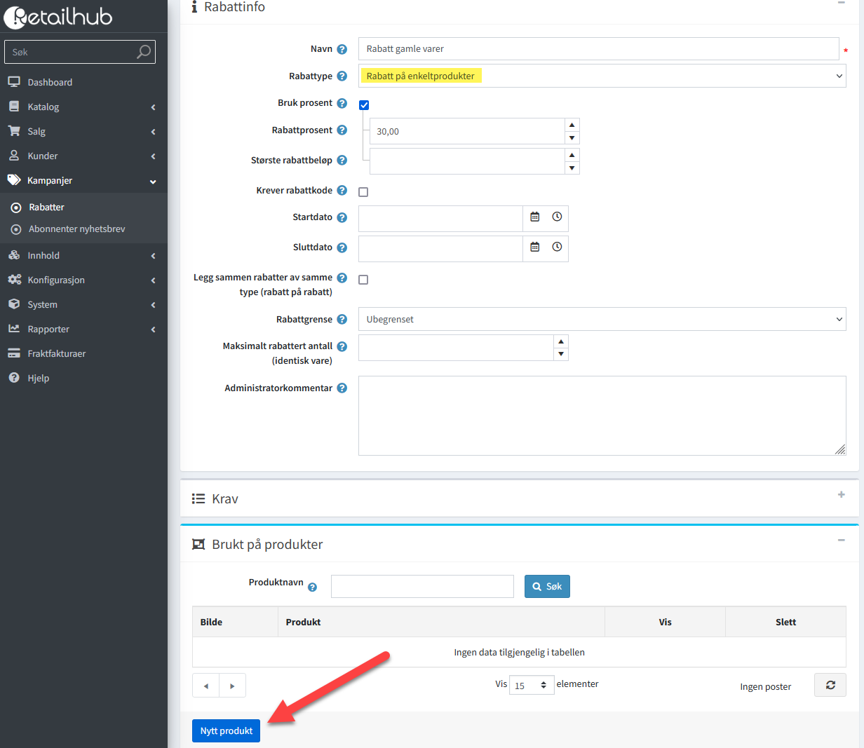Click the Nytt produkt button

[226, 730]
